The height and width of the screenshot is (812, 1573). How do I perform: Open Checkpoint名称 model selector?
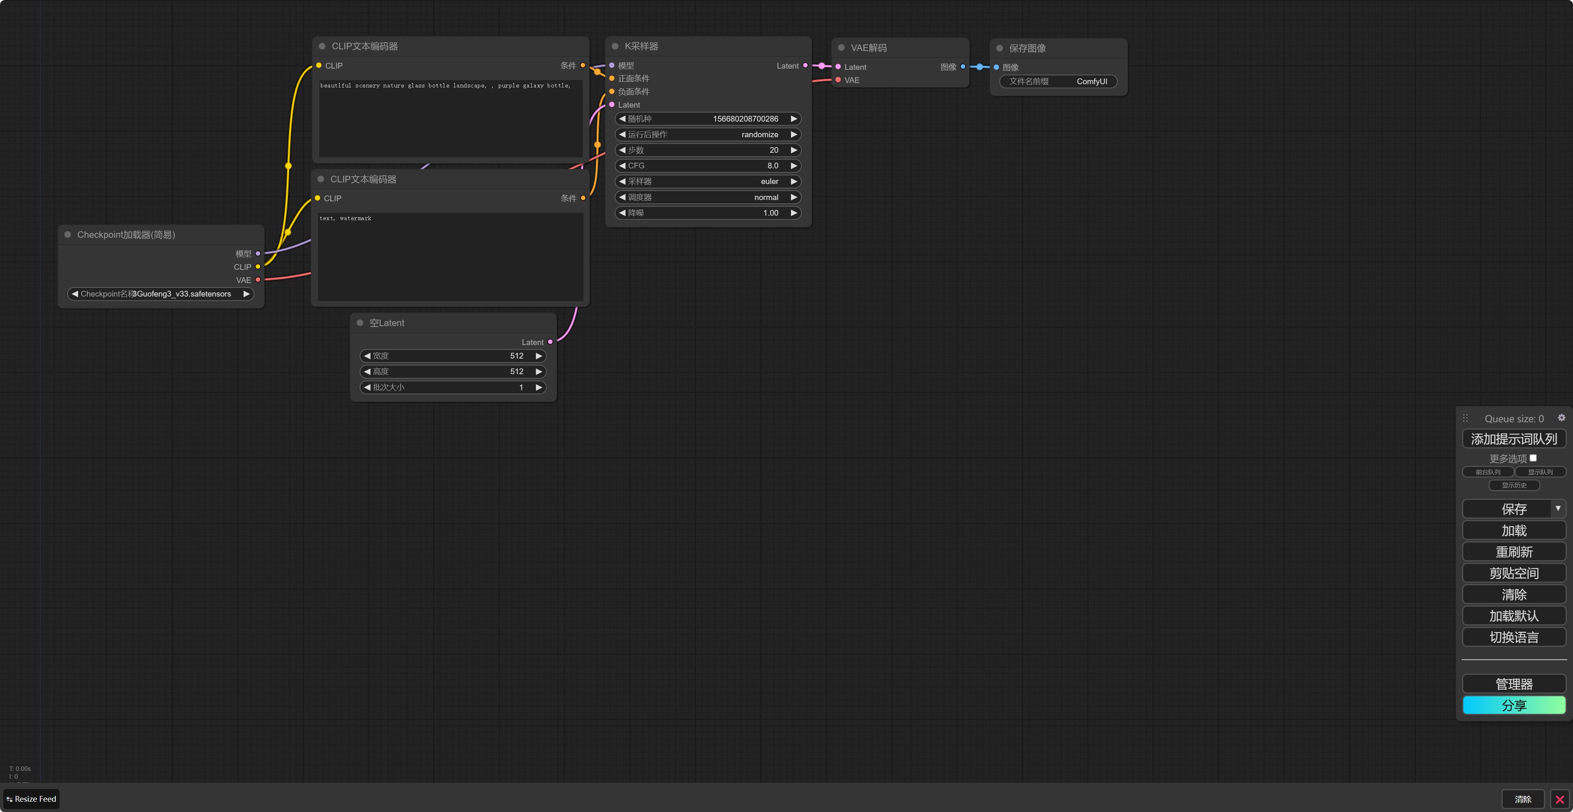160,294
